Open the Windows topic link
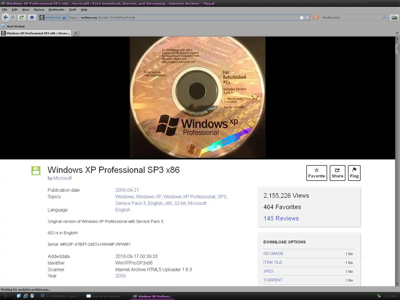The width and height of the screenshot is (400, 300). coord(124,197)
